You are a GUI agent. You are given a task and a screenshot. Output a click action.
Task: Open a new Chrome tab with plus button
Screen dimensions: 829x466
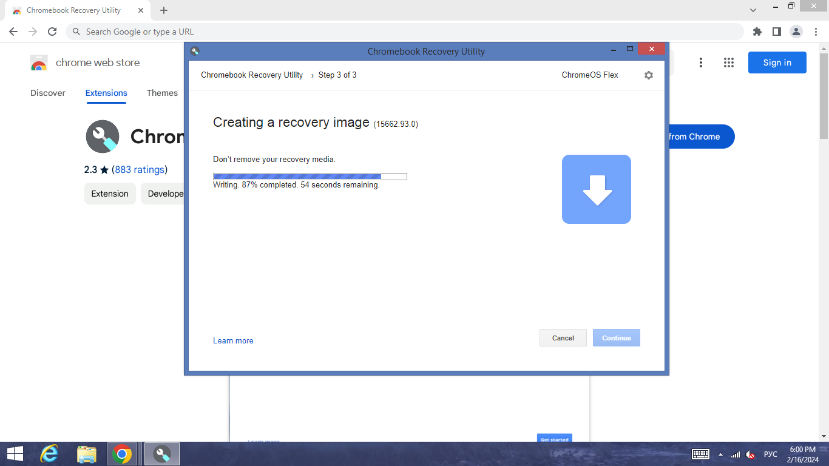point(164,10)
